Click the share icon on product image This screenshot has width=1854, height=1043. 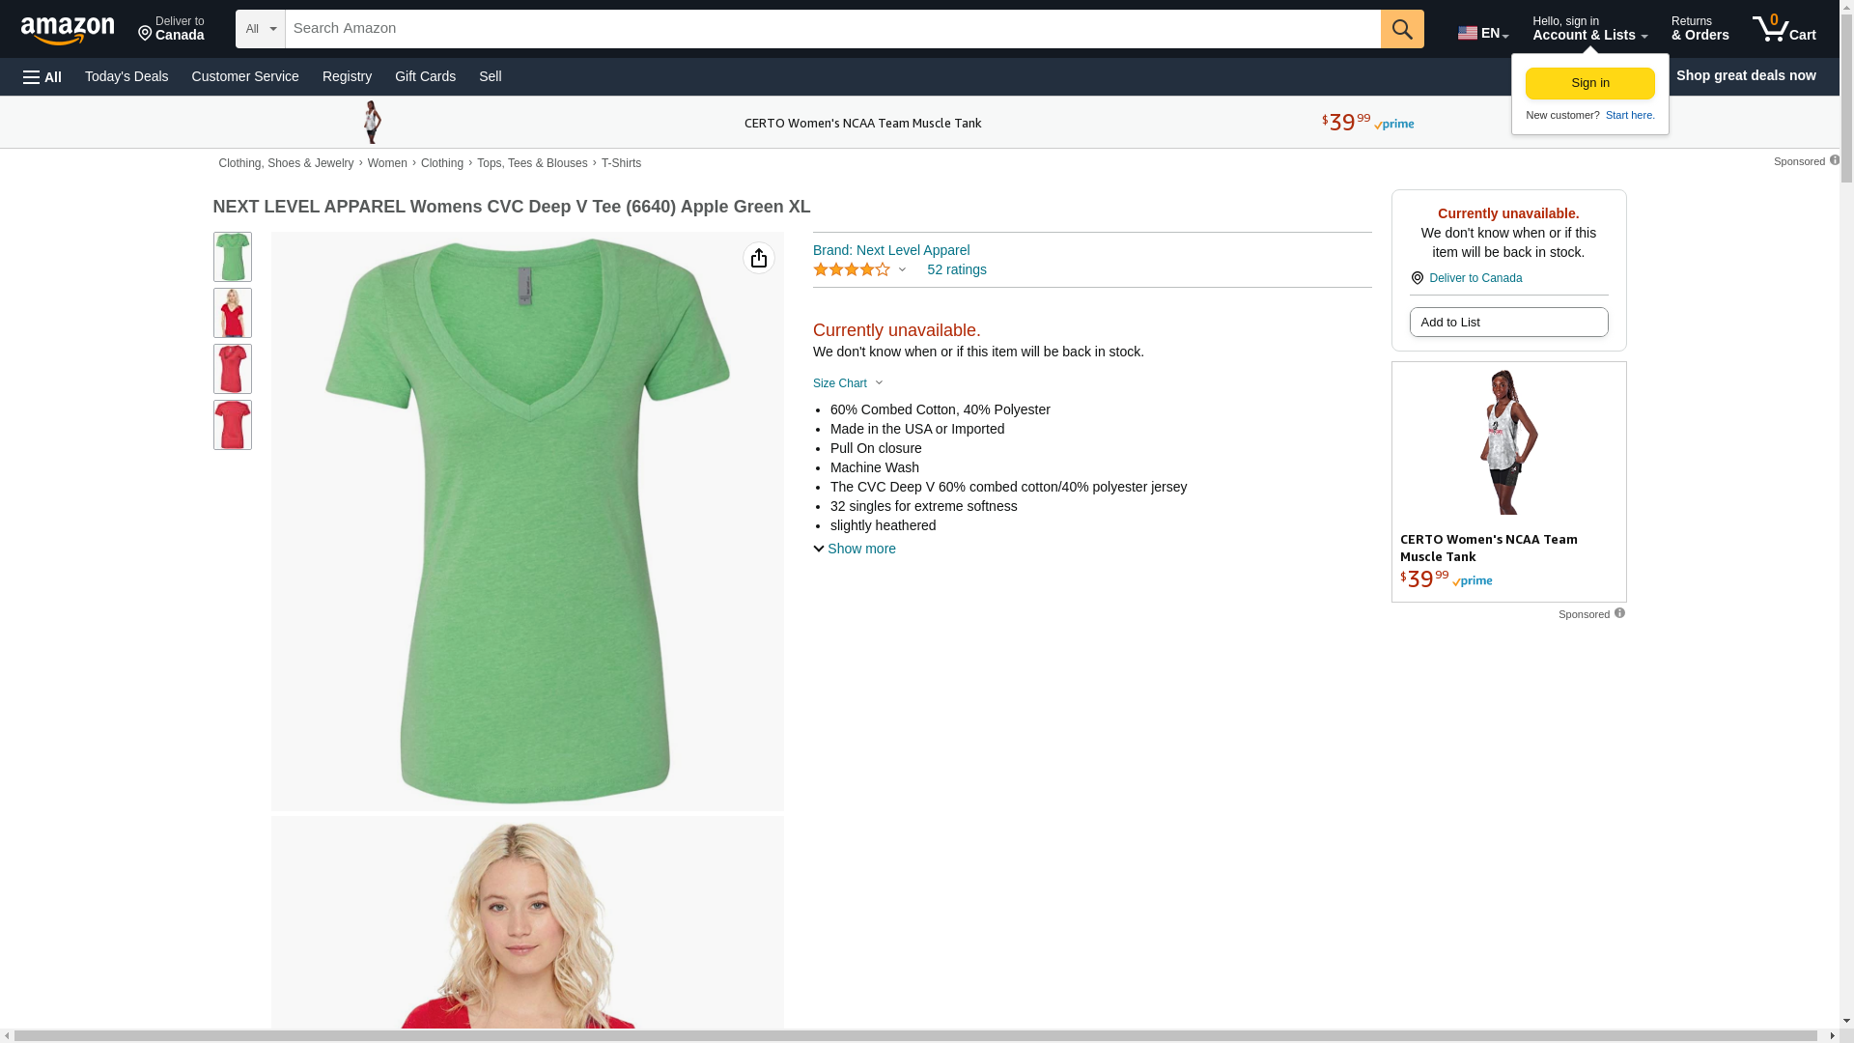[x=758, y=258]
